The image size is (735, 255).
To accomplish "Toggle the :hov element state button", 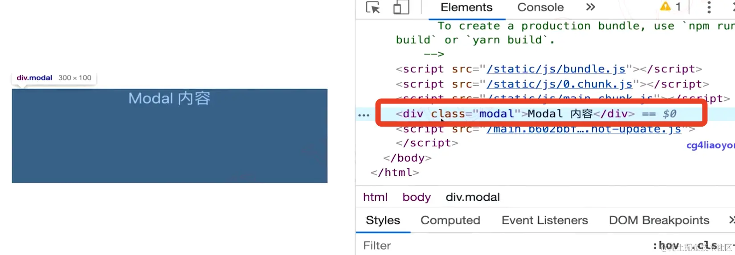I will click(x=666, y=246).
